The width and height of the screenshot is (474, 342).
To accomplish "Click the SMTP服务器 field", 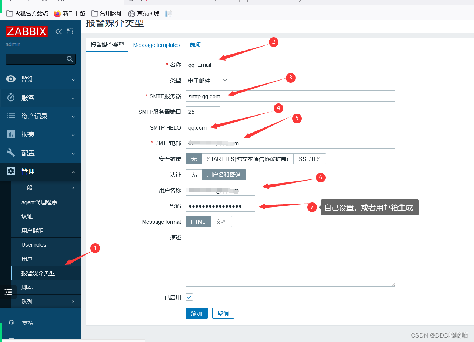I will click(x=290, y=96).
